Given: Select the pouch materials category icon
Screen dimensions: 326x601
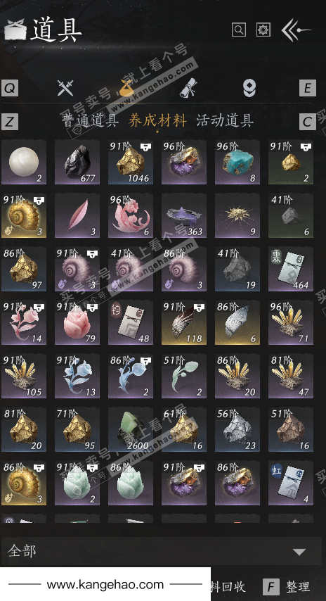Looking at the screenshot, I should (126, 88).
